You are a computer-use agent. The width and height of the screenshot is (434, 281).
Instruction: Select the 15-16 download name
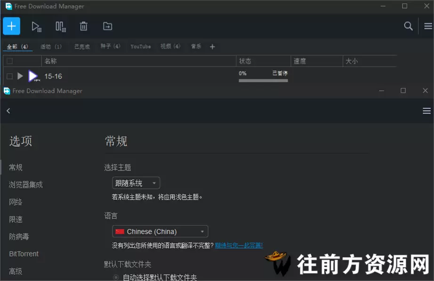click(x=53, y=76)
